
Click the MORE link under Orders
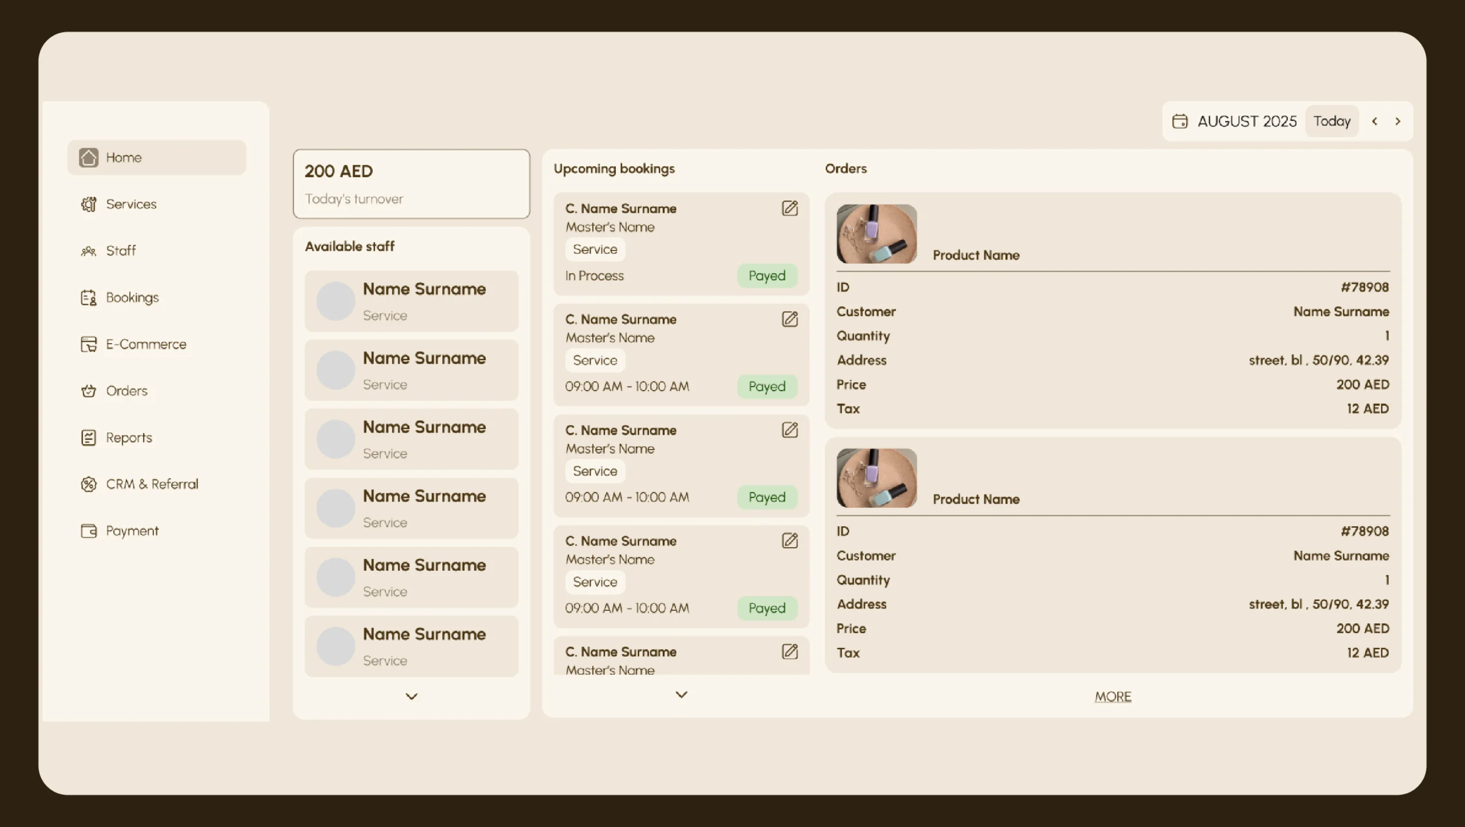(1113, 697)
